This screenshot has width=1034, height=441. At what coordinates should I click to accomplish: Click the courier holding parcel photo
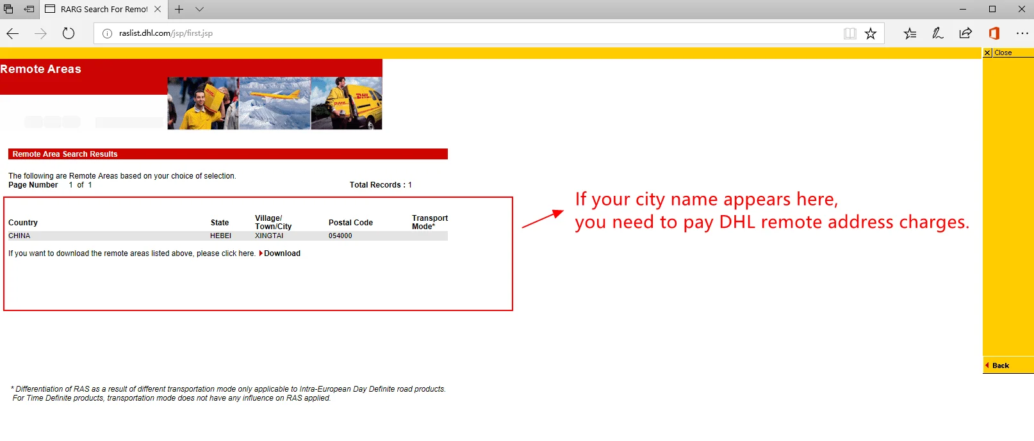coord(203,103)
